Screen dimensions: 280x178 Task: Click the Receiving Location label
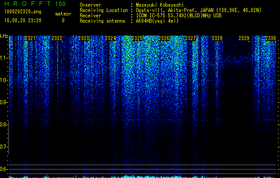[x=104, y=10]
